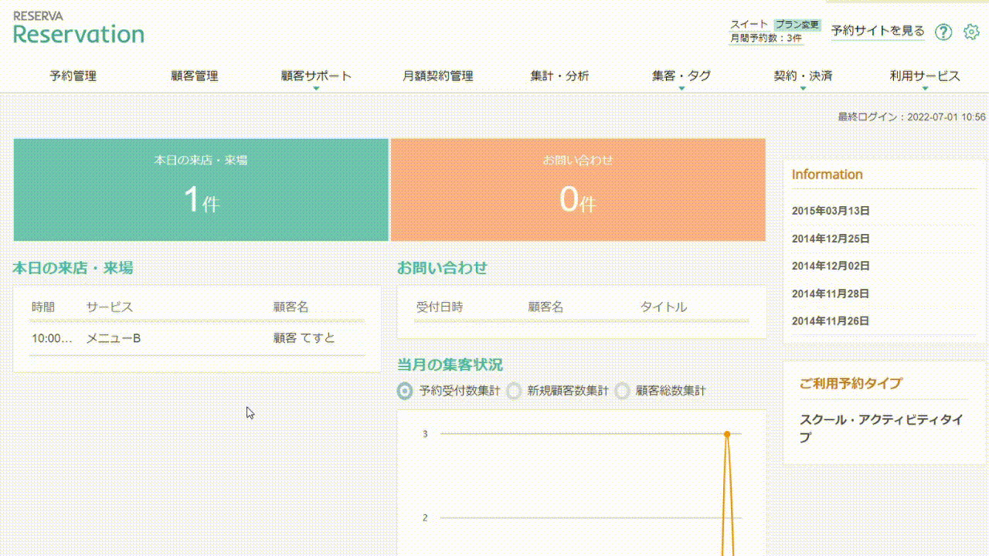Screen dimensions: 989x556
Task: Open Information entry 2014年11月26日
Action: [831, 320]
